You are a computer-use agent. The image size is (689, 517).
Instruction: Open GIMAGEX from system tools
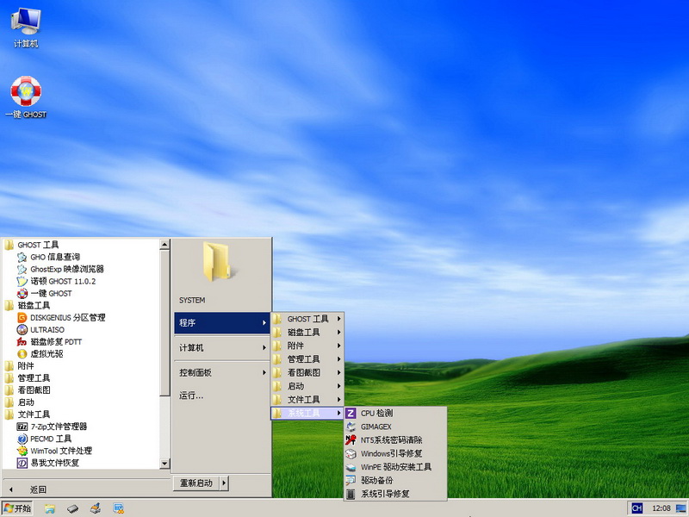tap(395, 427)
